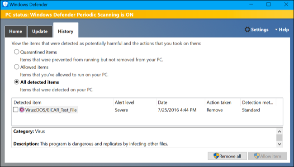Sort by the Detection method column header

tap(258, 102)
